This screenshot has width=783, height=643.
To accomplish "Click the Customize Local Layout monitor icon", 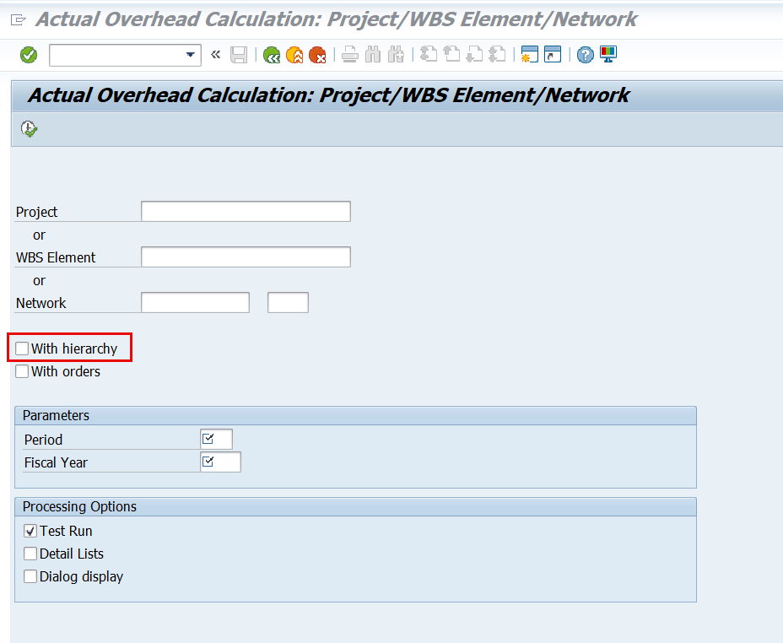I will click(608, 54).
